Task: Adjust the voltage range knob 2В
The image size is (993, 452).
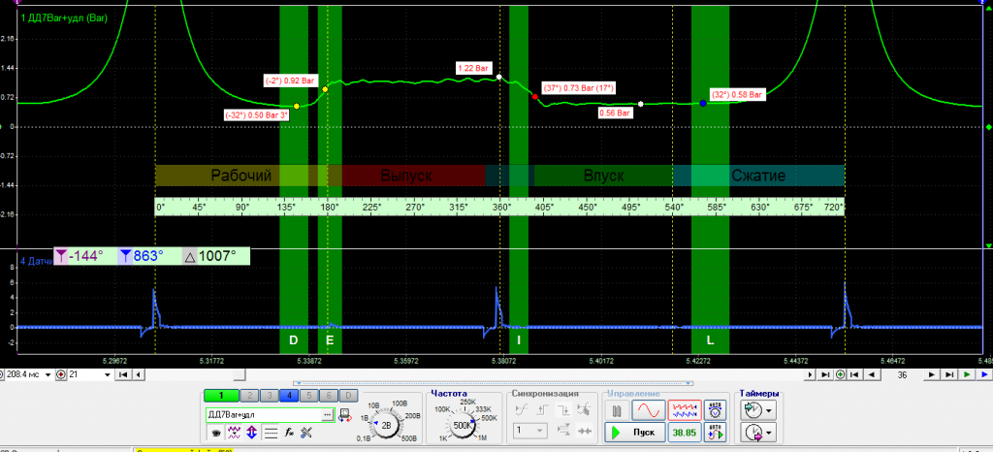Action: tap(385, 427)
